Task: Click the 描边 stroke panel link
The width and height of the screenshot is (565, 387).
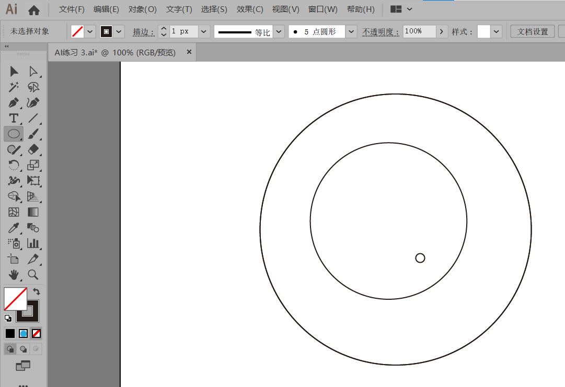Action: [x=143, y=32]
